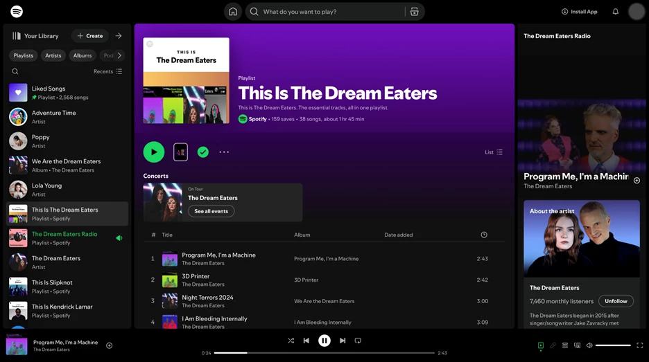
Task: Skip to next track
Action: coord(343,341)
